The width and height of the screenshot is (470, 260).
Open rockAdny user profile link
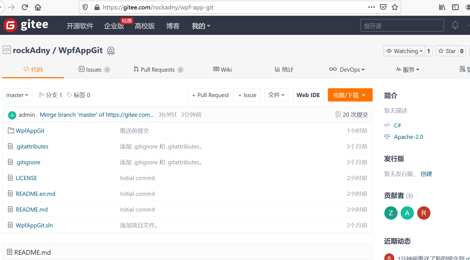[32, 50]
